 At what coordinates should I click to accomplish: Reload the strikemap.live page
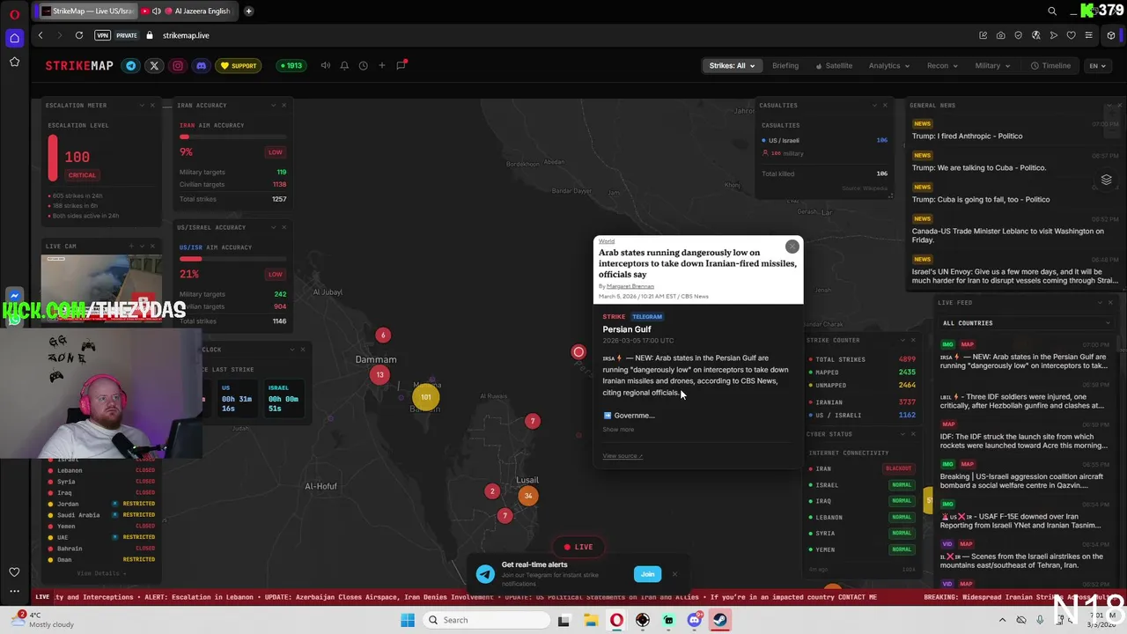[x=79, y=35]
